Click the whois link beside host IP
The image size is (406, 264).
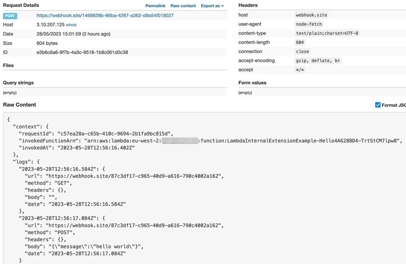tap(71, 25)
